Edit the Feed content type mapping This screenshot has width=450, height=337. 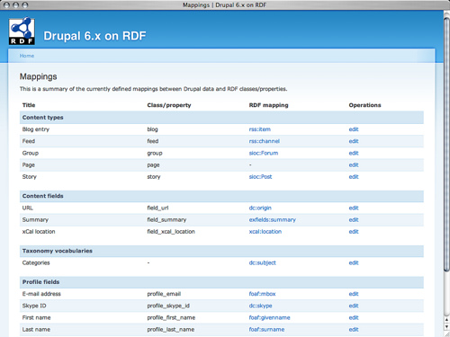click(x=354, y=141)
